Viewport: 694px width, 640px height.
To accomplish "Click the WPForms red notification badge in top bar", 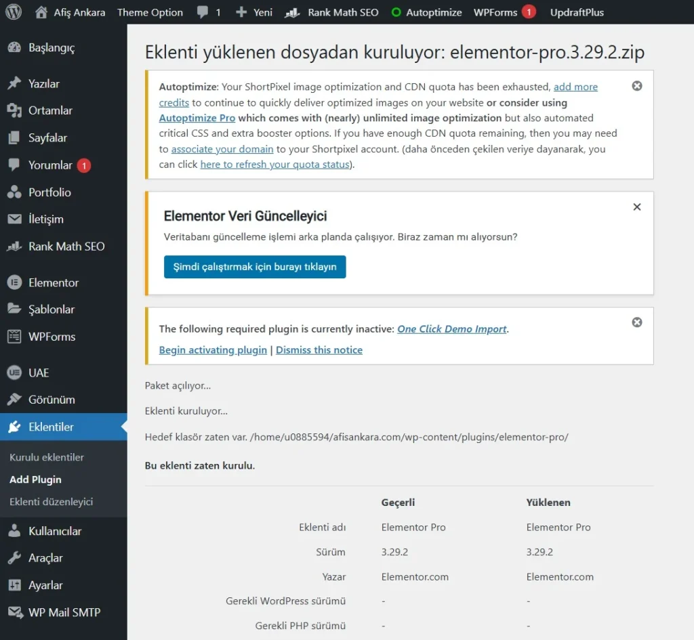I will (529, 12).
